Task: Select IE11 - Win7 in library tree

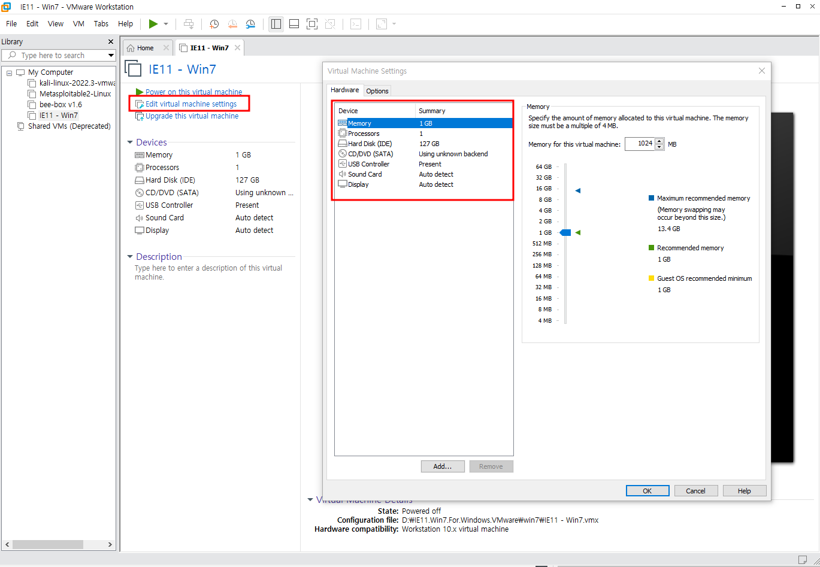Action: pyautogui.click(x=53, y=116)
